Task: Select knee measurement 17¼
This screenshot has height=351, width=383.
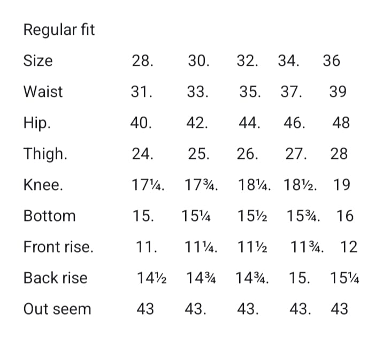Action: (147, 185)
